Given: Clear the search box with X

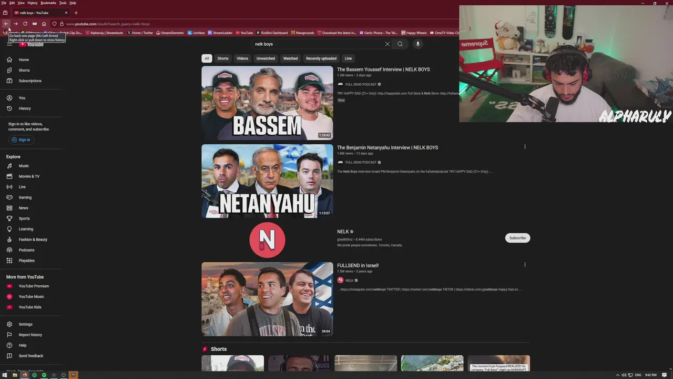Looking at the screenshot, I should tap(388, 44).
